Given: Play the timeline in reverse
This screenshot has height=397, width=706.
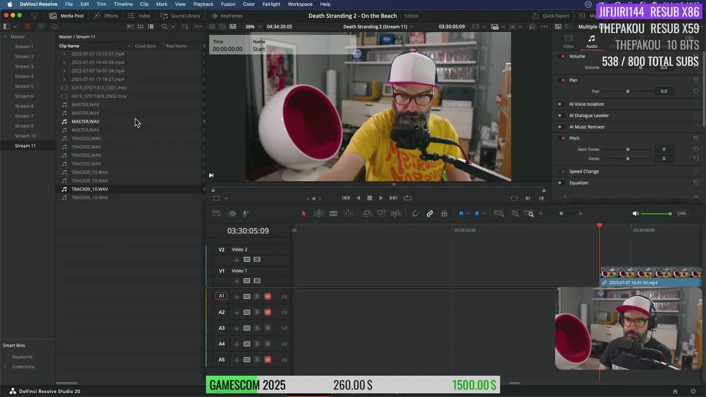Looking at the screenshot, I should click(x=358, y=198).
